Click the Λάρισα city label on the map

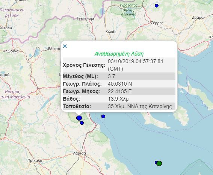[80, 153]
